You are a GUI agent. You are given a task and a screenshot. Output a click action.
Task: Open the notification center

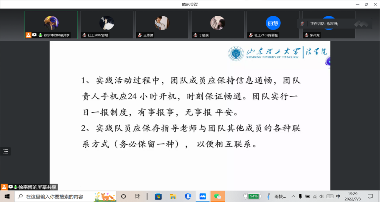pyautogui.click(x=370, y=196)
